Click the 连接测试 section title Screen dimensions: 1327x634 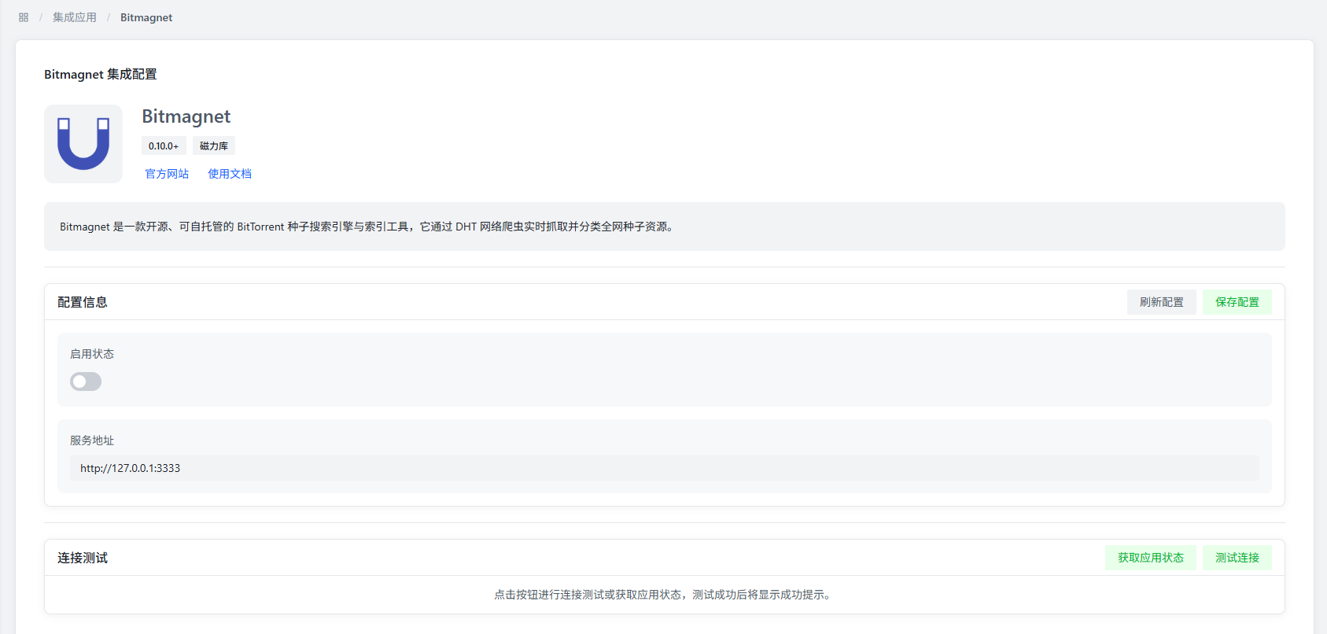pos(83,558)
